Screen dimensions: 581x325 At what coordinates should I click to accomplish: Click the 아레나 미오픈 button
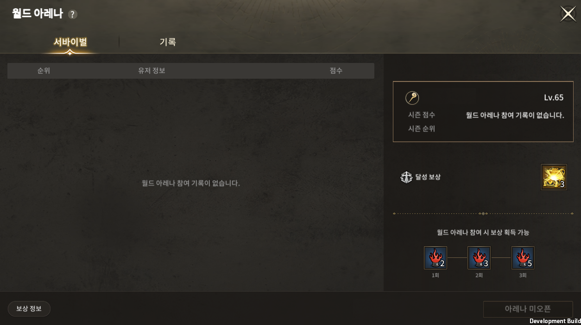pyautogui.click(x=528, y=309)
